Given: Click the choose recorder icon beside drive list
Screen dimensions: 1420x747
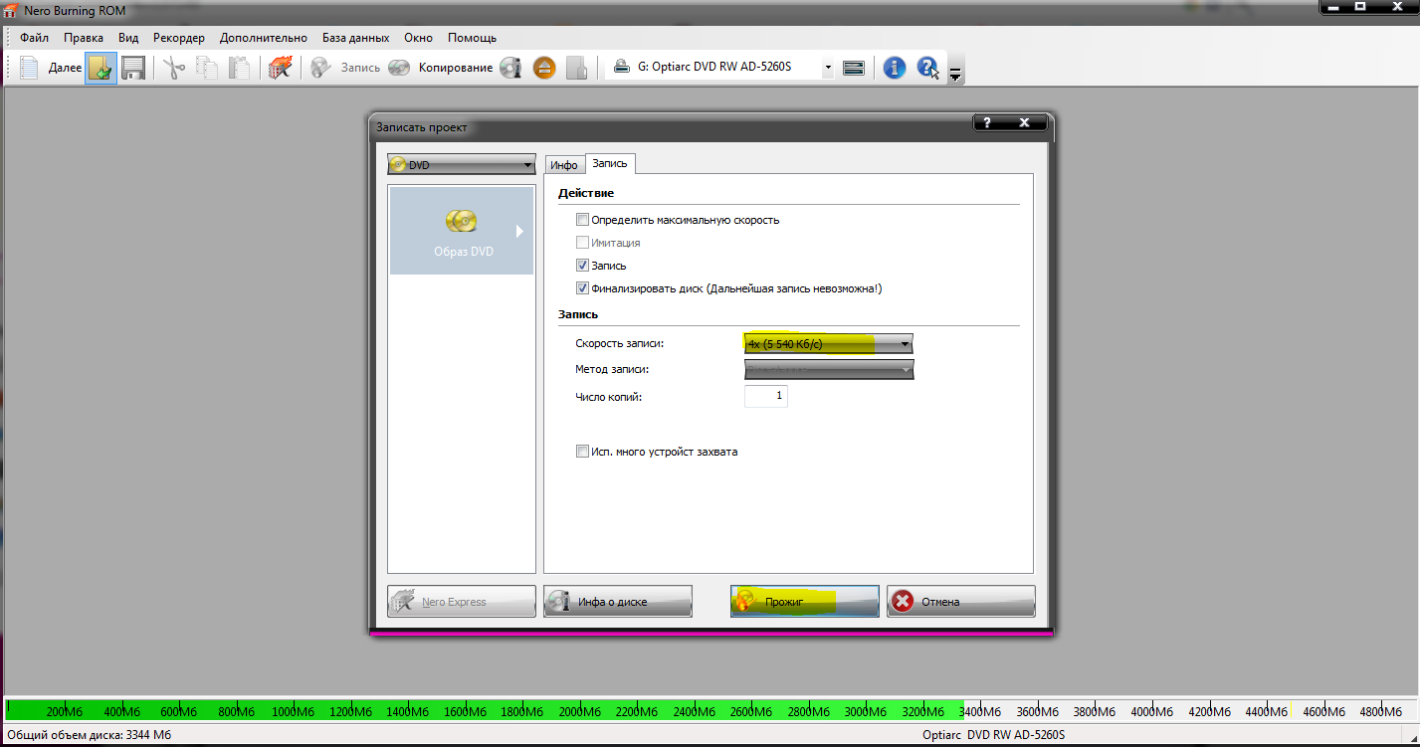Looking at the screenshot, I should point(853,68).
